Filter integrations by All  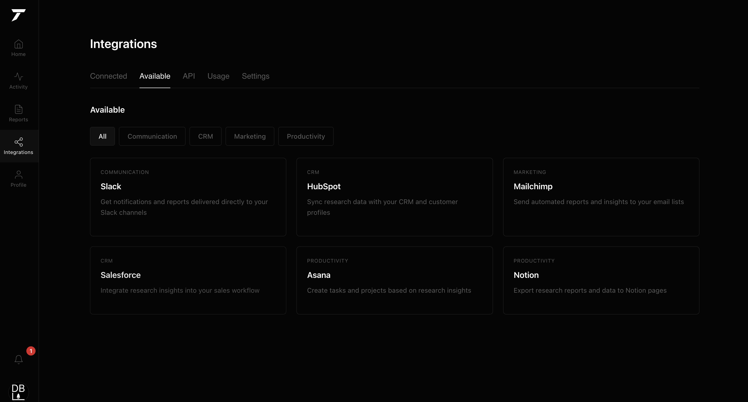pos(102,136)
